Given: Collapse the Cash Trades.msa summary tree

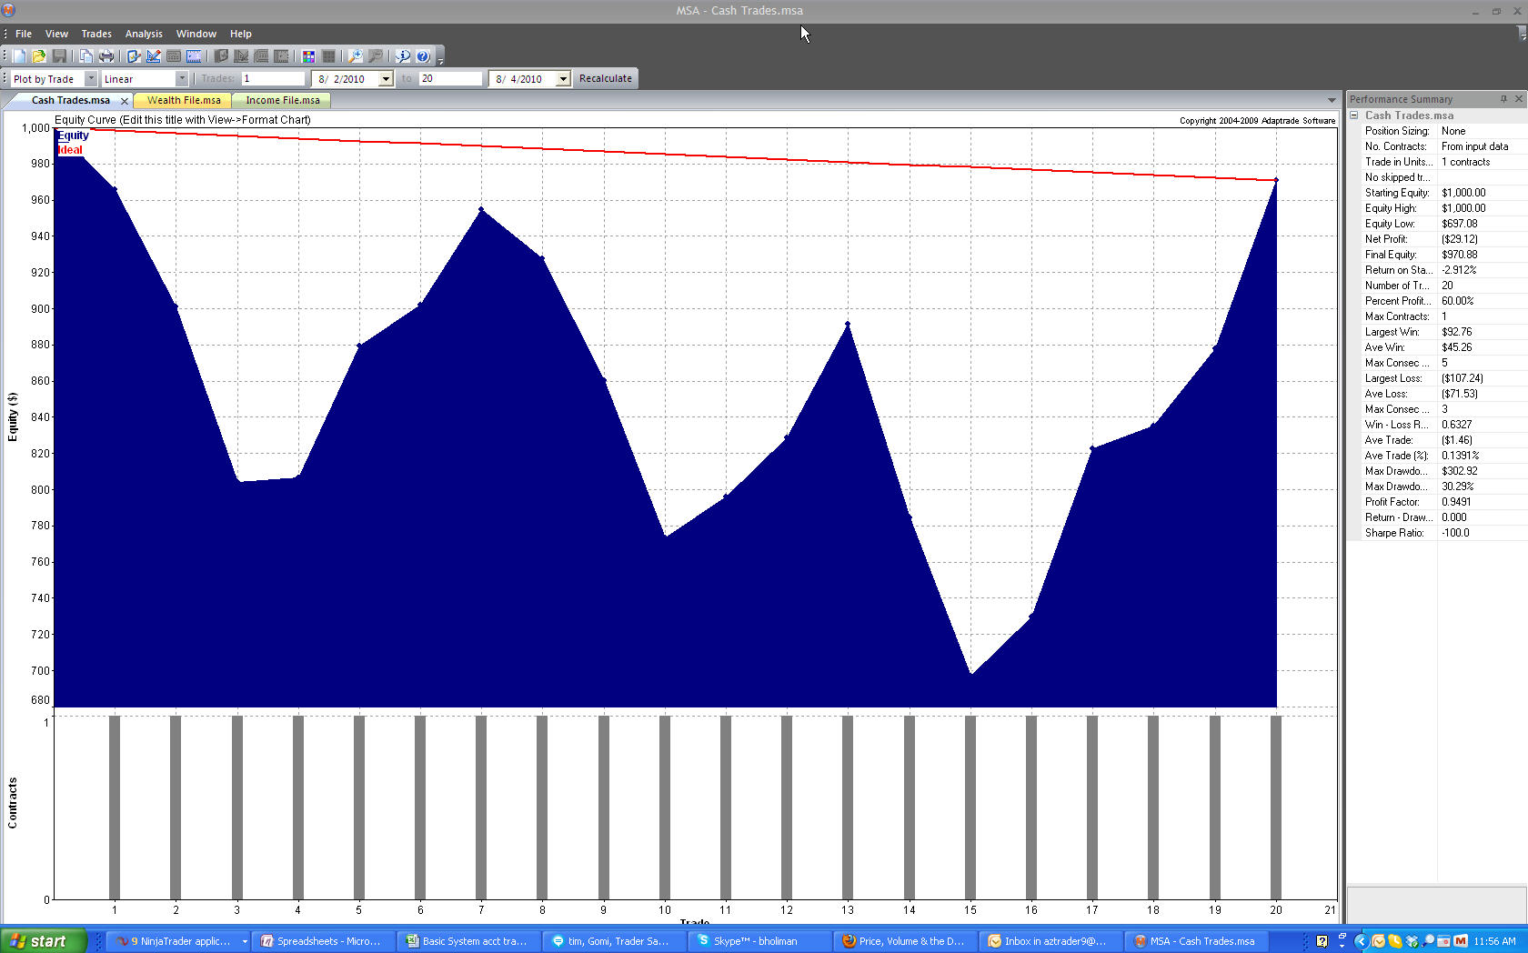Looking at the screenshot, I should tap(1354, 115).
